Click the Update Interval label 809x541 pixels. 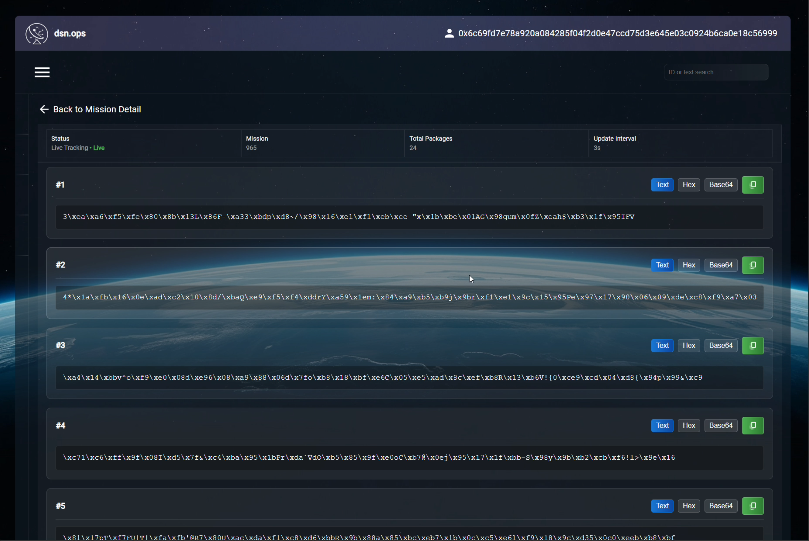click(615, 139)
